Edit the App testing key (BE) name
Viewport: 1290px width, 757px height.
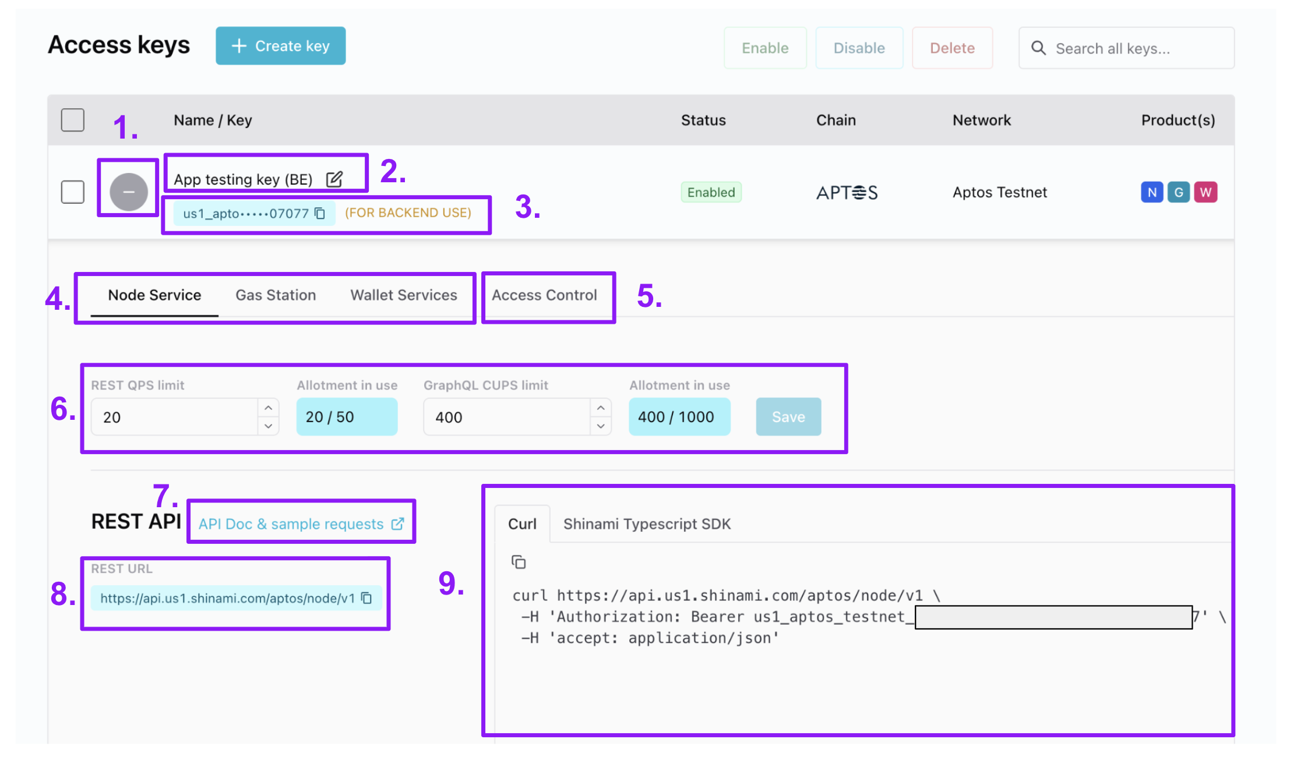[x=334, y=179]
